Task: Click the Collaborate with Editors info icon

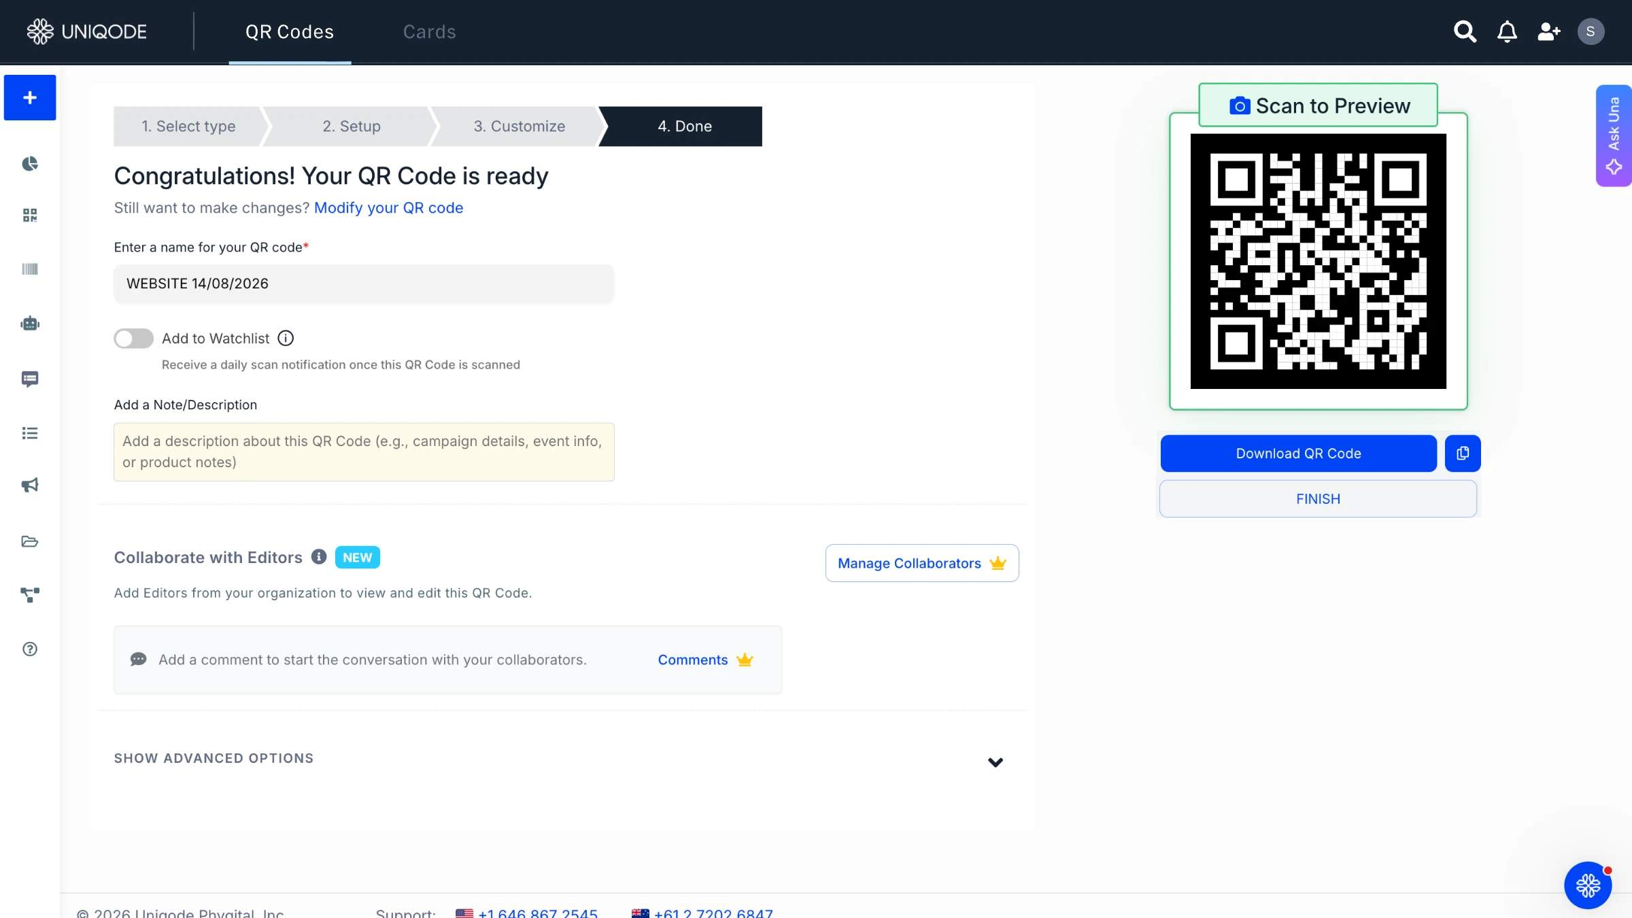Action: [x=319, y=556]
